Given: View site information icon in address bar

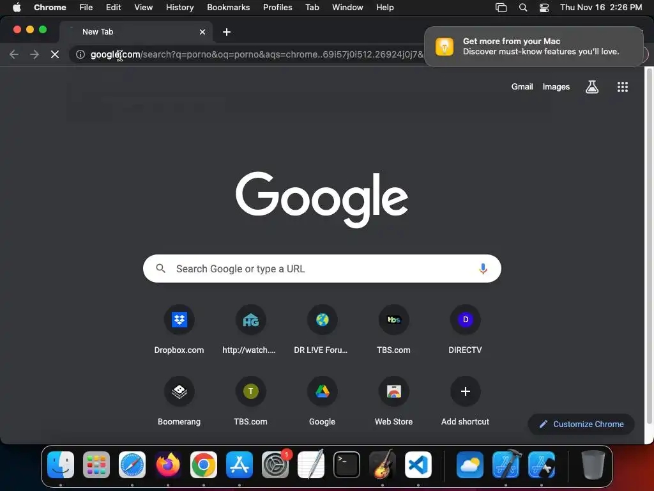Looking at the screenshot, I should (80, 54).
